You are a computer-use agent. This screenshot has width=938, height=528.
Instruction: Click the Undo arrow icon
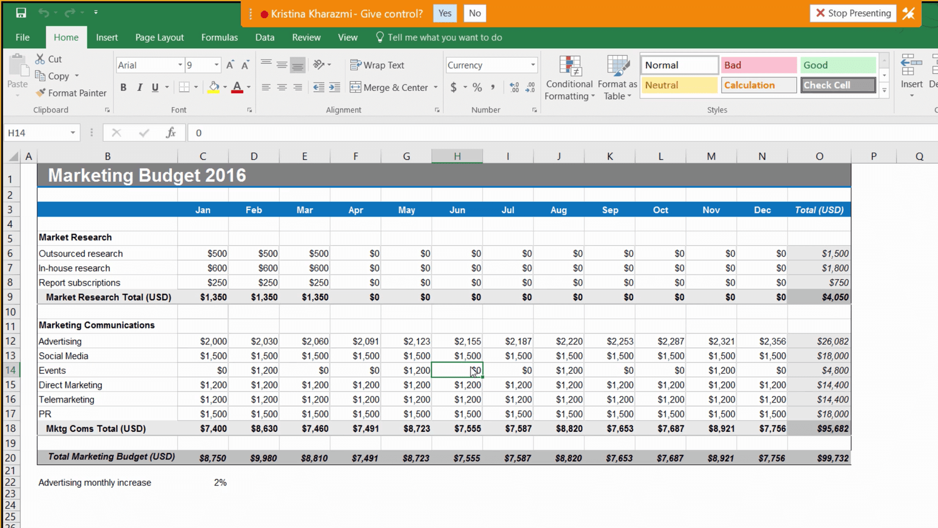pyautogui.click(x=43, y=13)
